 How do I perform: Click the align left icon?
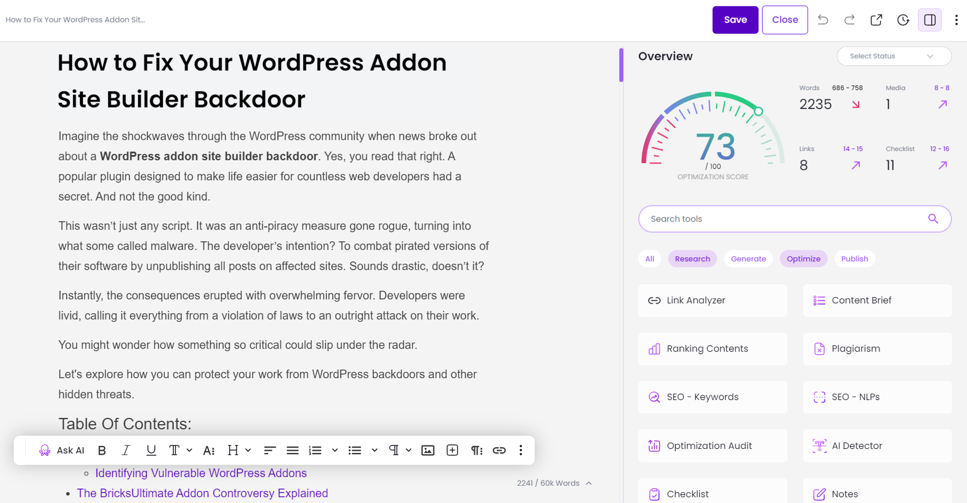click(270, 450)
